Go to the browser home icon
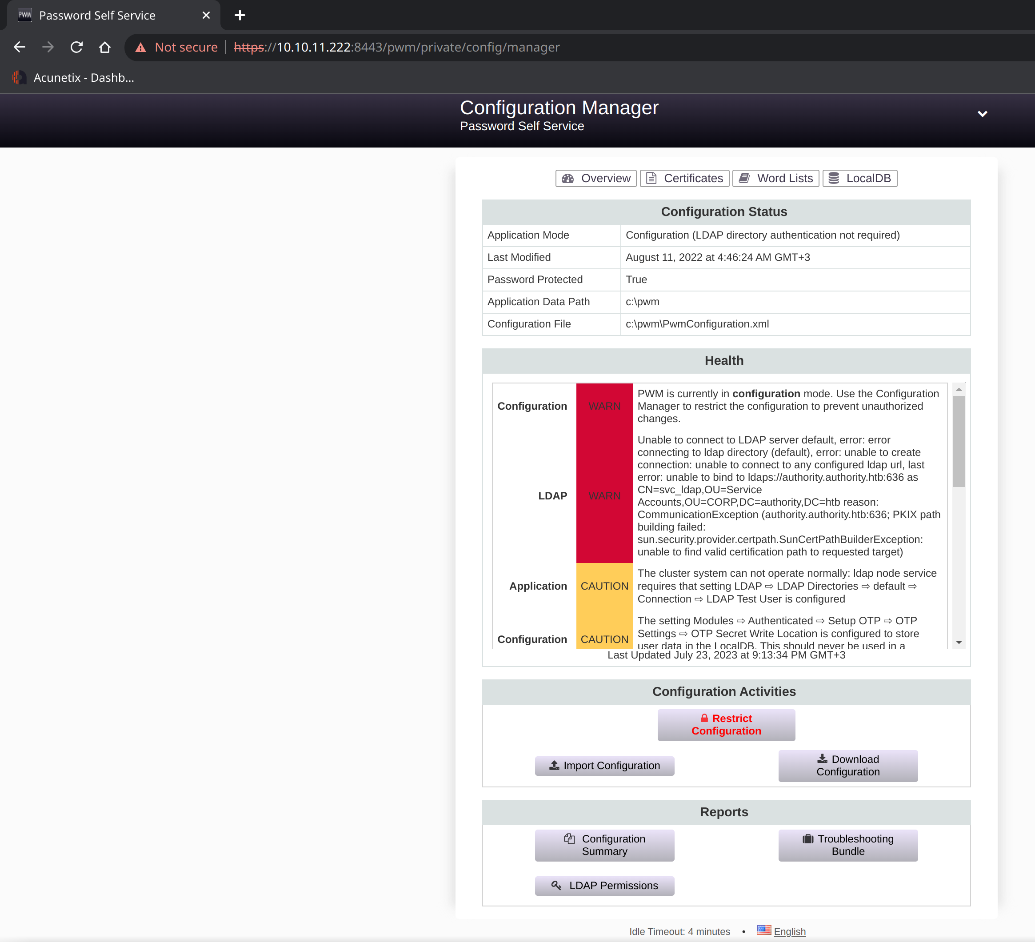 [105, 47]
